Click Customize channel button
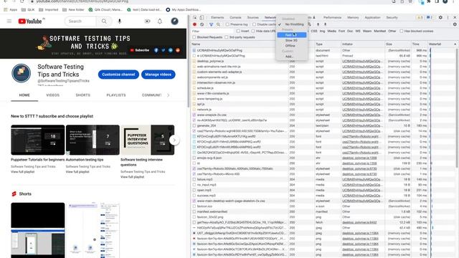Image resolution: width=459 pixels, height=258 pixels. [x=118, y=75]
